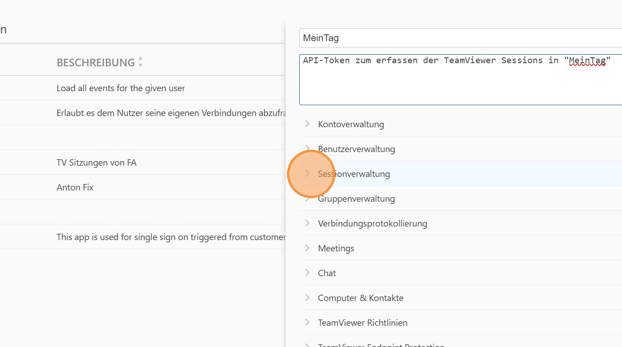Select the "Anton Fix" table row
The image size is (622, 347).
coord(75,187)
